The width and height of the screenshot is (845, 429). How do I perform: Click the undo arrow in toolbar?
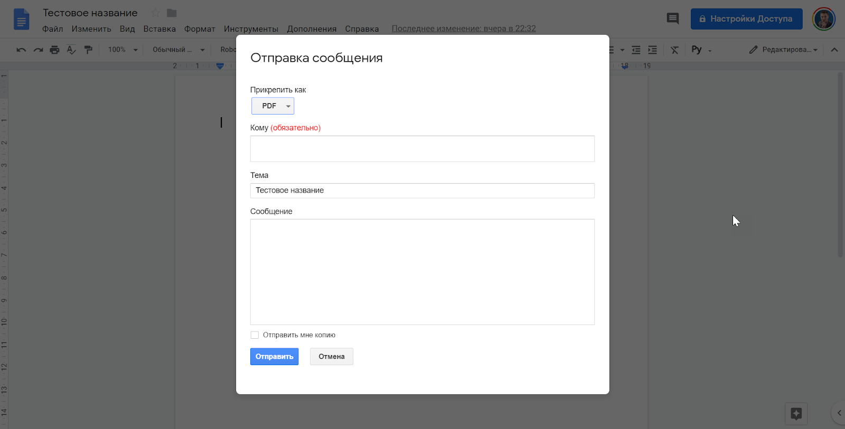click(21, 50)
